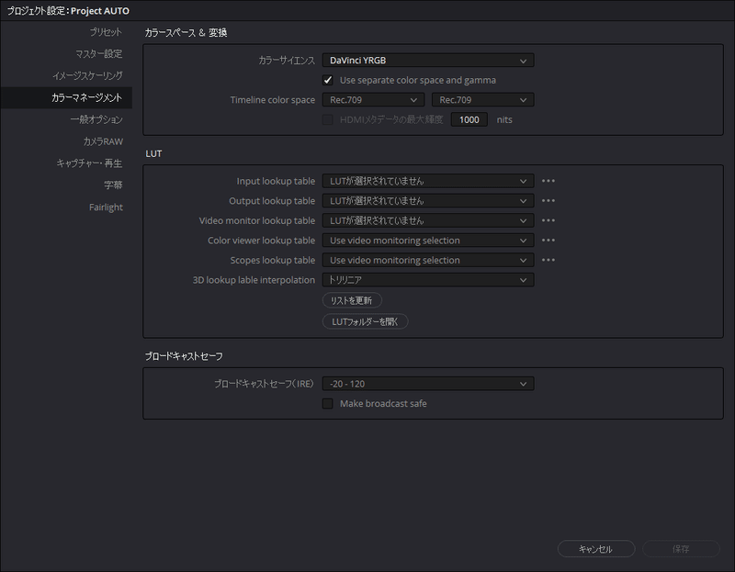Click the LUT section heading
735x572 pixels.
(153, 153)
